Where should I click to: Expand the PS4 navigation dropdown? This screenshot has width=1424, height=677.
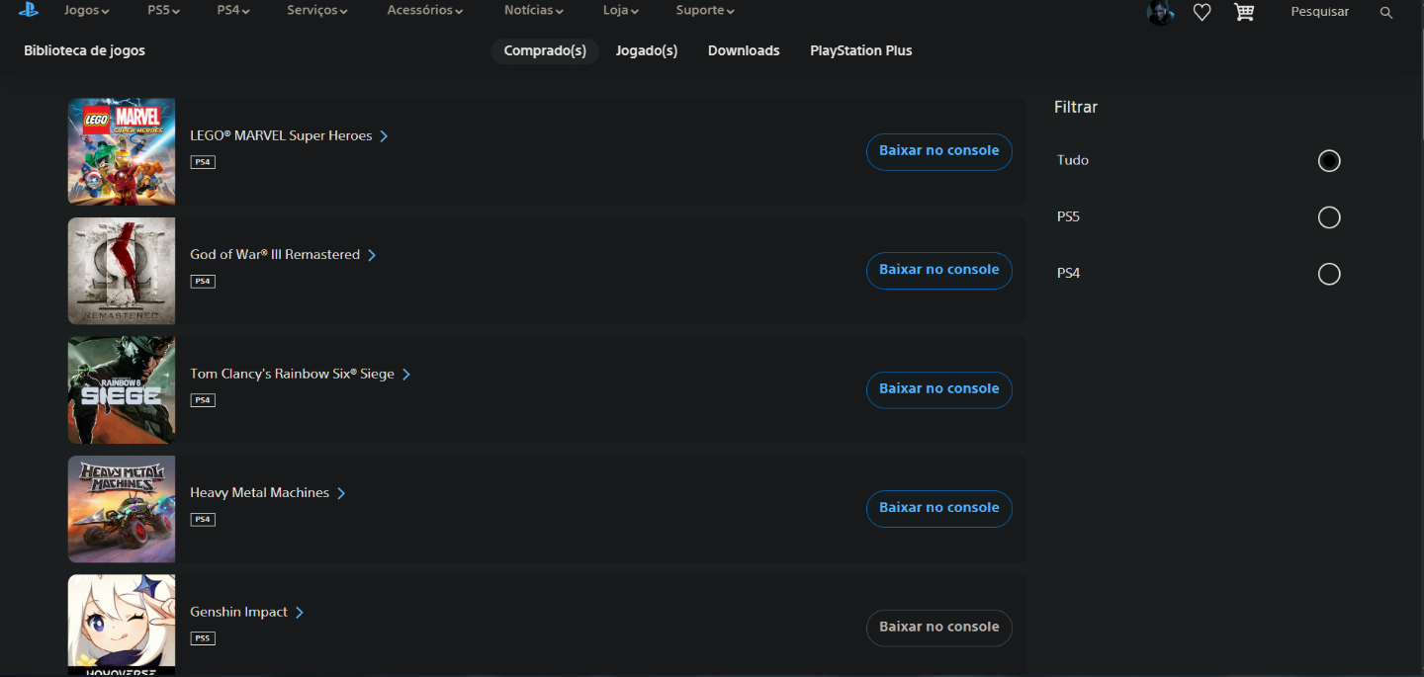(233, 11)
